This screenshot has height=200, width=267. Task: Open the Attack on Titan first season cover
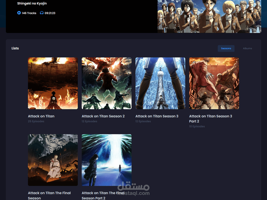point(53,83)
